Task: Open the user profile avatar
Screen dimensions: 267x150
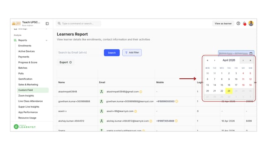Action: pyautogui.click(x=251, y=23)
